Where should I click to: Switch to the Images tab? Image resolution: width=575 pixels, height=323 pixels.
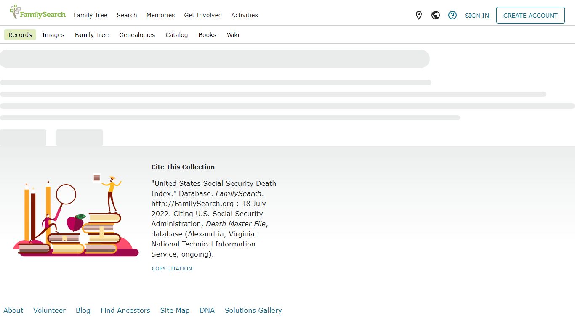[x=53, y=35]
